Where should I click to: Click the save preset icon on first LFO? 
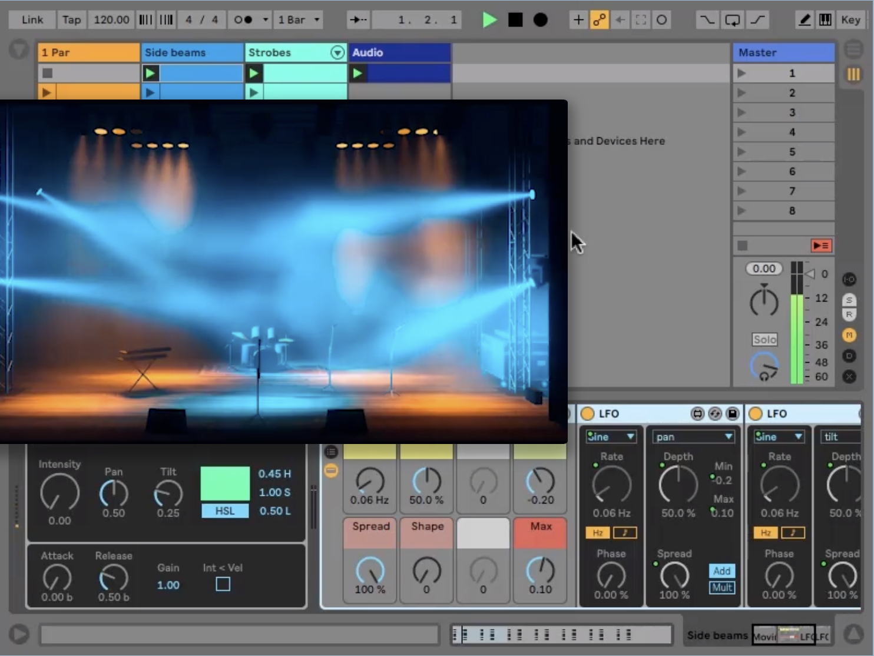(x=732, y=414)
